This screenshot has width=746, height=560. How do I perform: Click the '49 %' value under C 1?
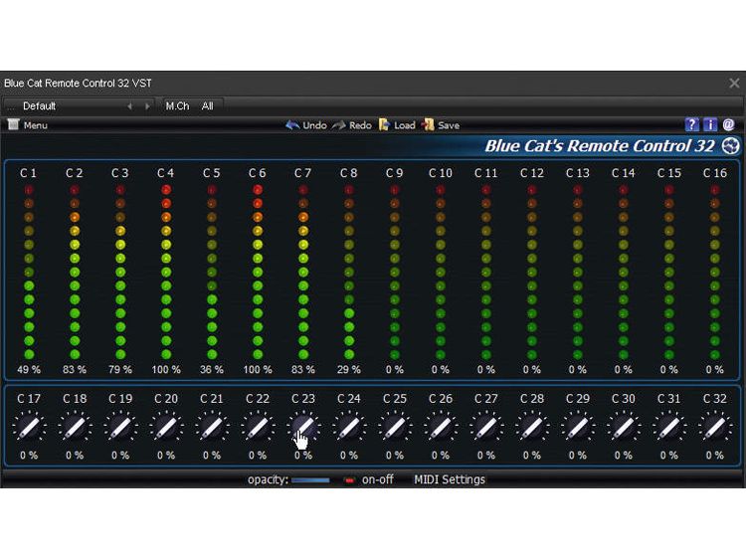pos(29,370)
